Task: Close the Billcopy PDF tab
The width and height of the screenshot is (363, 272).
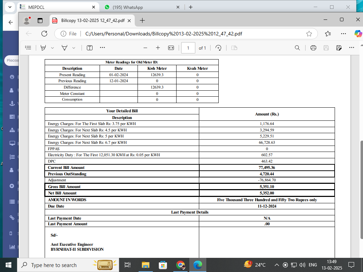Action: (x=129, y=21)
